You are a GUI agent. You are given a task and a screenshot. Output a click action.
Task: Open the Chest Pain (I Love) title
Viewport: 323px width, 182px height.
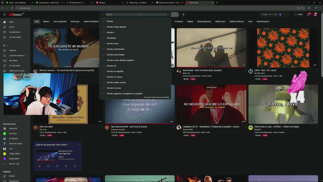[277, 127]
